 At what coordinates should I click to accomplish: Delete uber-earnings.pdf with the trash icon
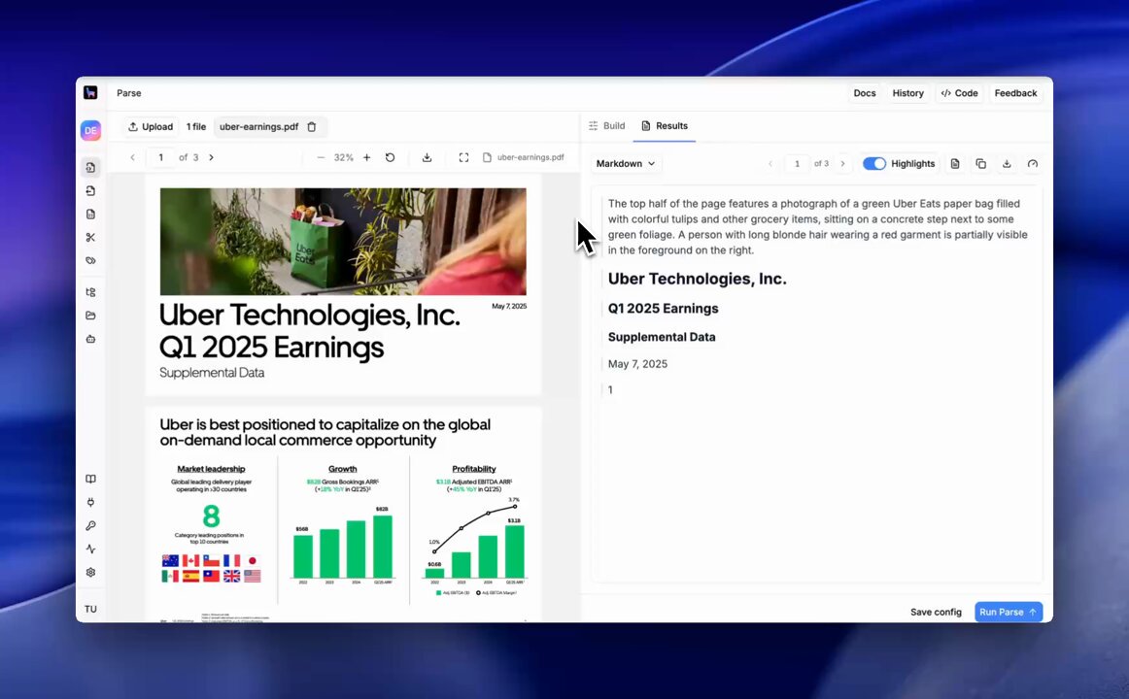312,127
